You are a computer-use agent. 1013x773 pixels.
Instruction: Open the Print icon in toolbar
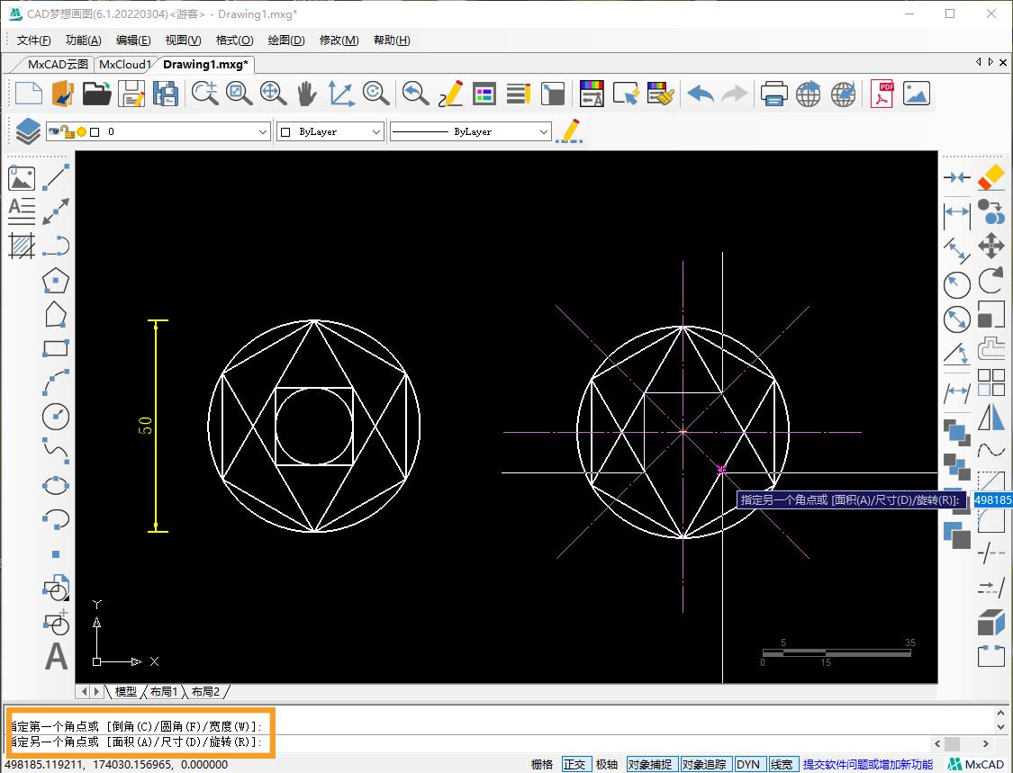[x=773, y=93]
